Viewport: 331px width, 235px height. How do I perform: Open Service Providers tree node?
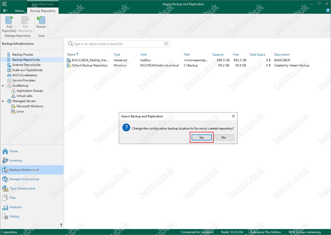coord(24,80)
